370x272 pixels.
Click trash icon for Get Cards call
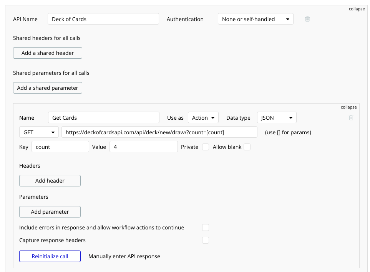[x=351, y=118]
